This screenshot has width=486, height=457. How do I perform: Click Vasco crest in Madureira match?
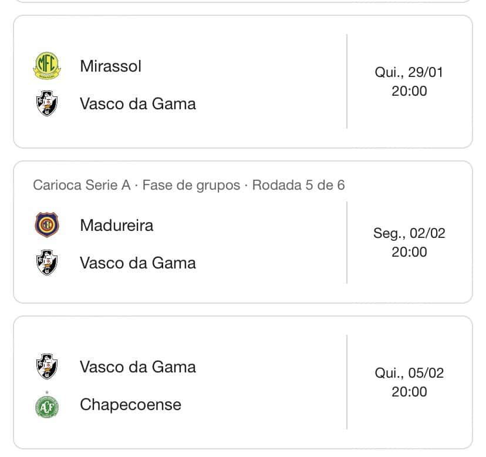tap(47, 263)
